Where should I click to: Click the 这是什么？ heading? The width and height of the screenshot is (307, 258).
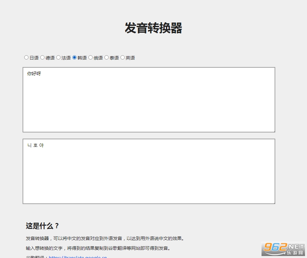click(43, 226)
